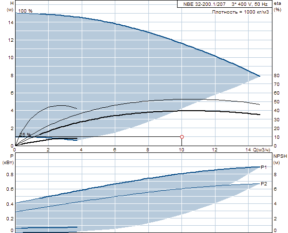Click the 80 value on the eta axis

277,75
